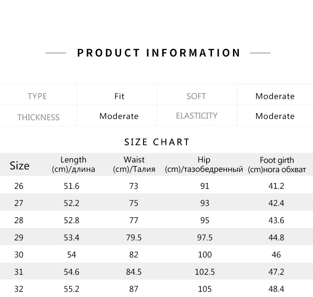The height and width of the screenshot is (297, 313).
Task: Click the THICKNESS label cell
Action: pos(38,118)
